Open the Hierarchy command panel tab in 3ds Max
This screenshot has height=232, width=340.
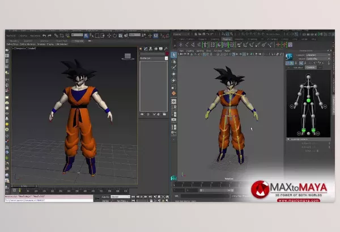(x=151, y=49)
